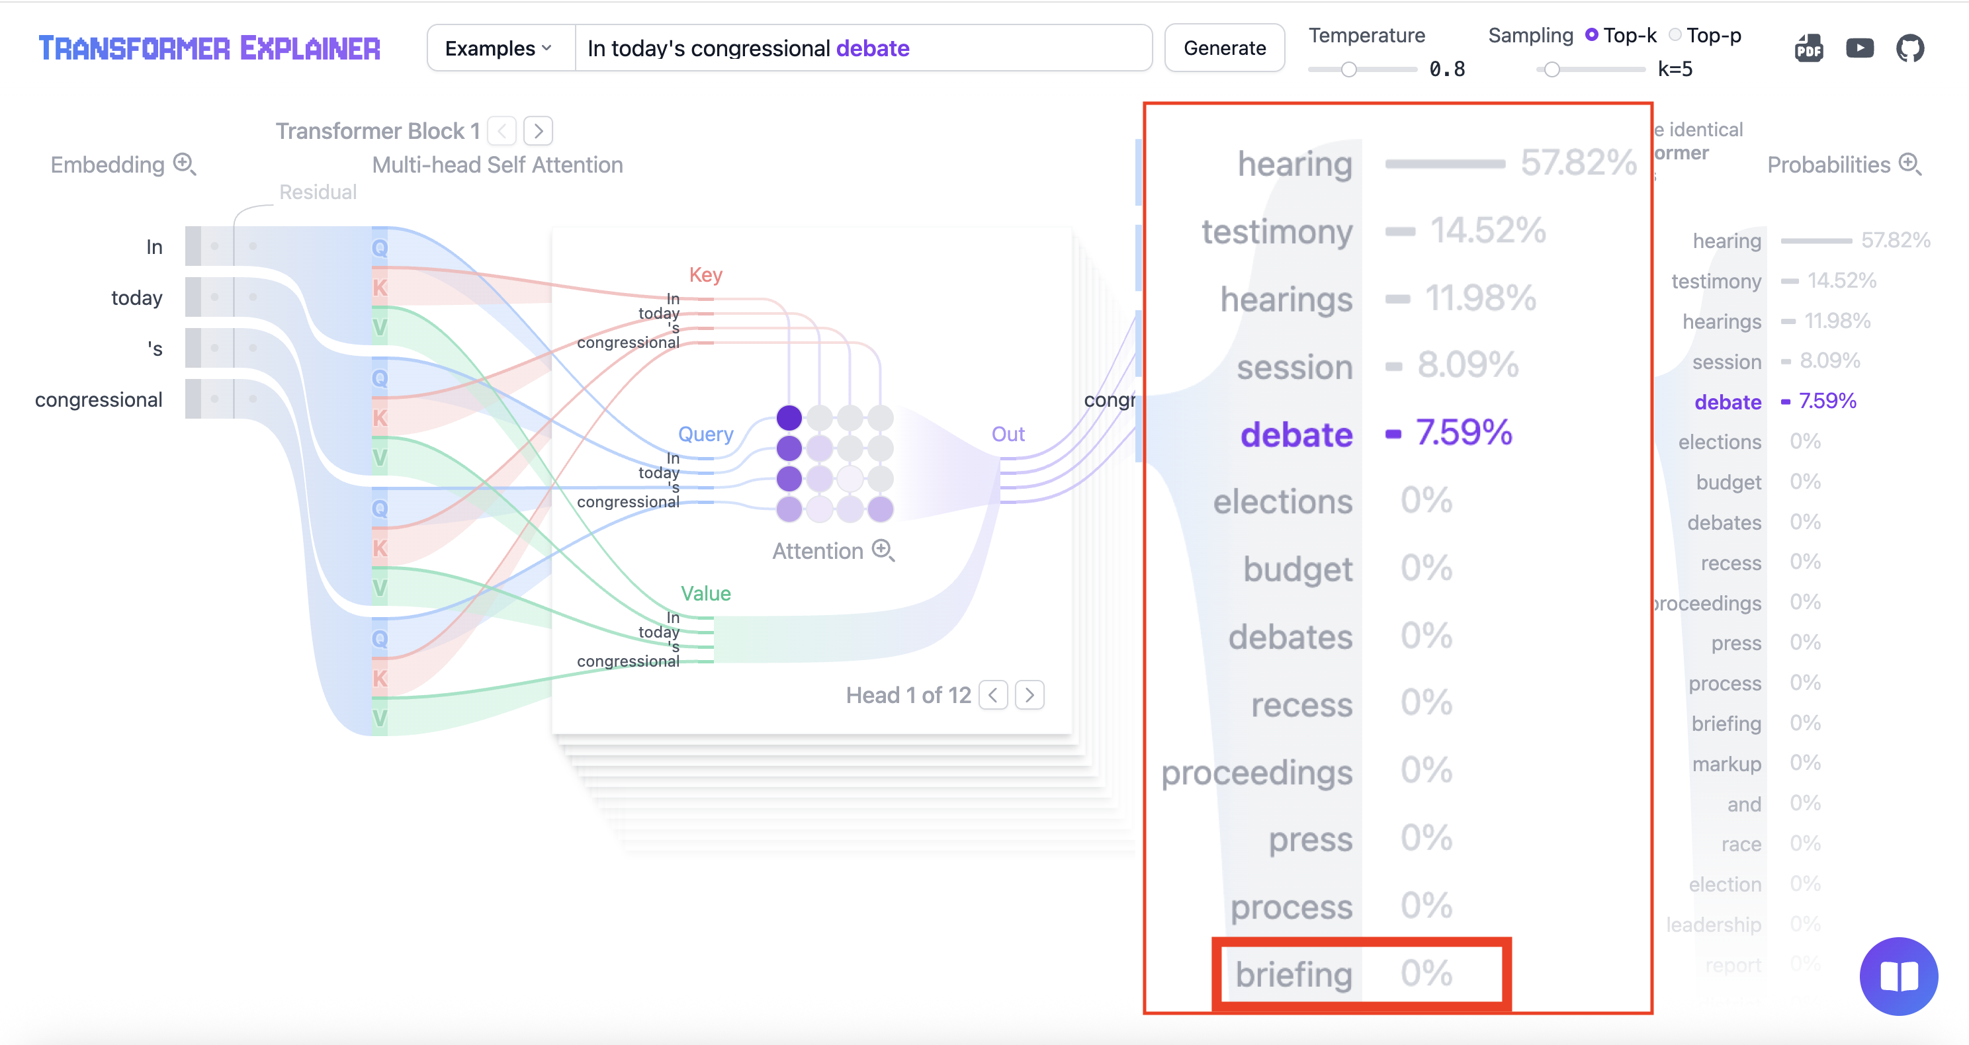Viewport: 1969px width, 1045px height.
Task: Open the PDF paper icon
Action: [1808, 49]
